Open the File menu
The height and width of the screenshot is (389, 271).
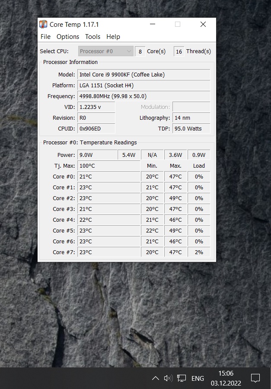point(46,37)
